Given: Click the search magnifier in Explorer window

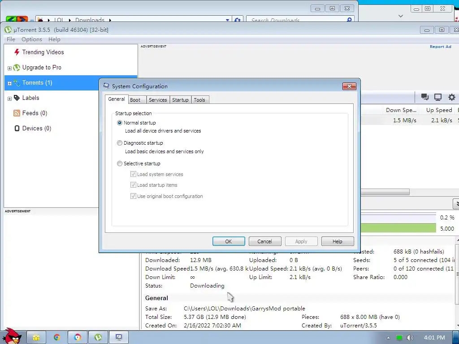Looking at the screenshot, I should pyautogui.click(x=349, y=20).
